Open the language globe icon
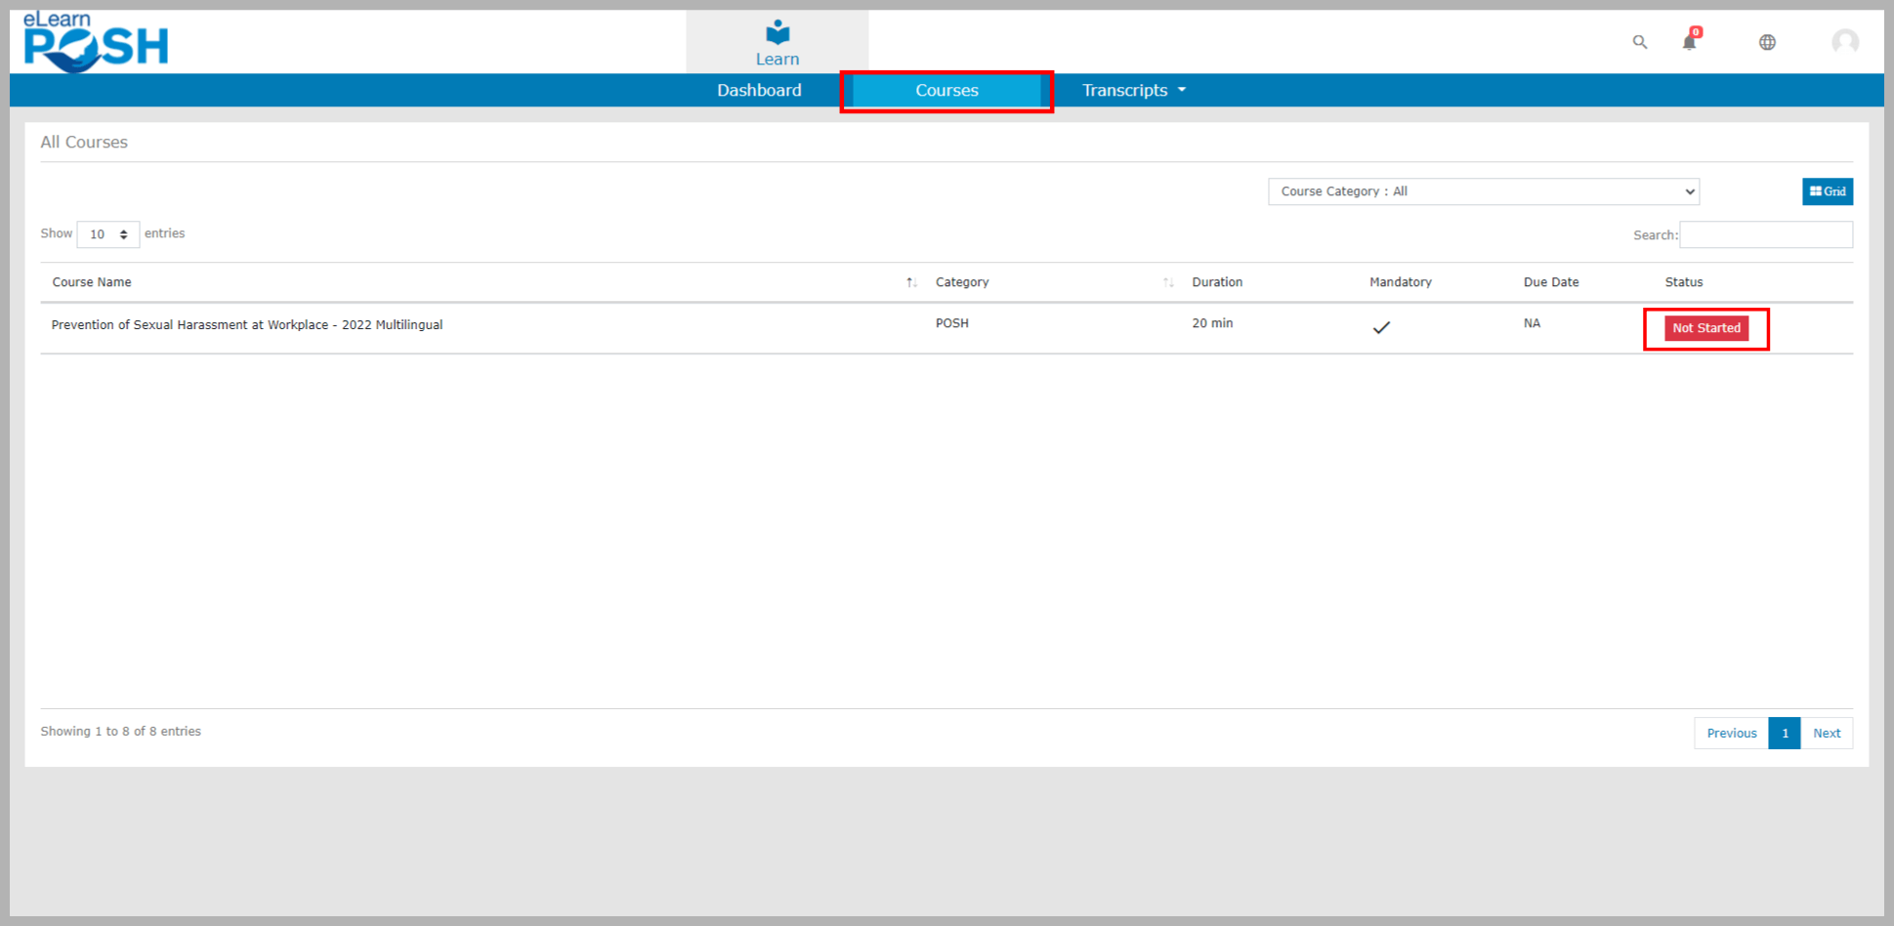 1767,42
